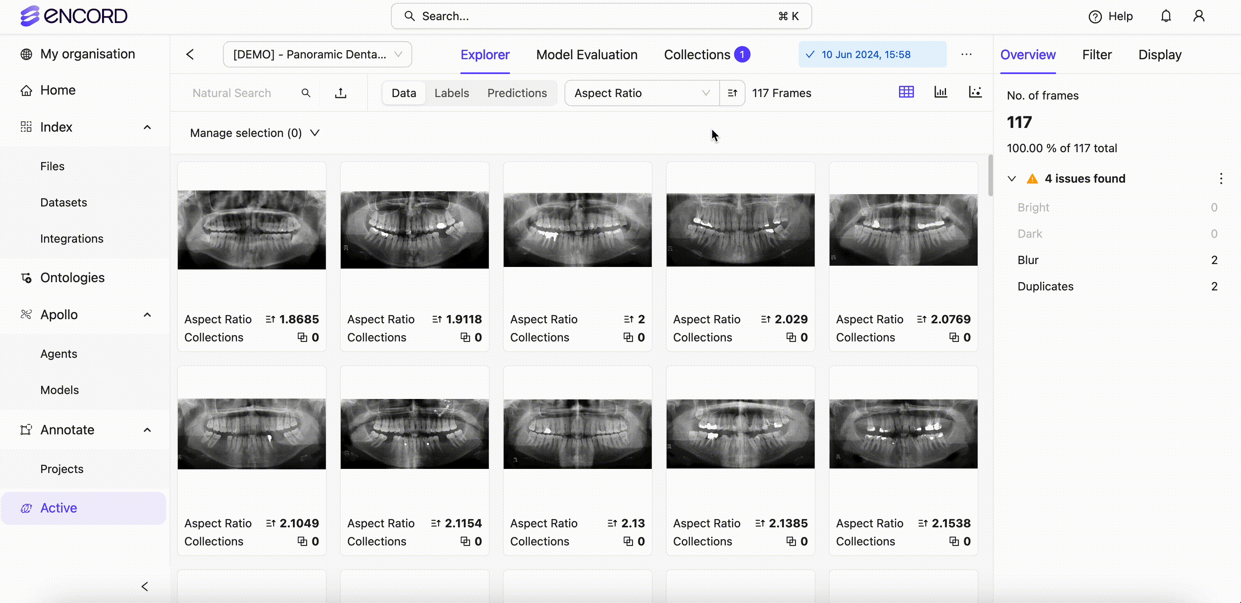1241x603 pixels.
Task: Collapse the Annotate section
Action: coord(147,429)
